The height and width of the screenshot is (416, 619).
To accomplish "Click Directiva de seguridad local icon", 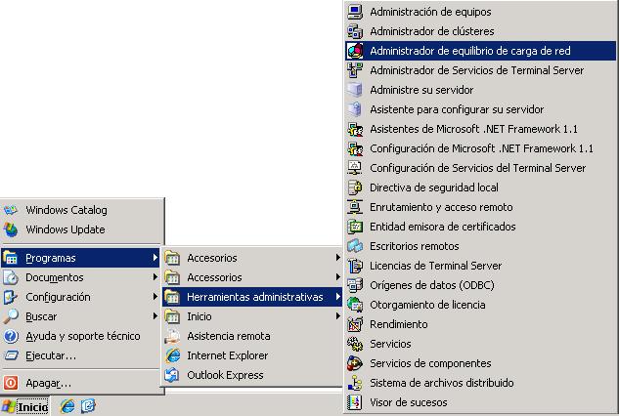I will click(355, 187).
